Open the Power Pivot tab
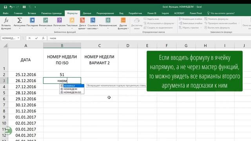 point(196,13)
